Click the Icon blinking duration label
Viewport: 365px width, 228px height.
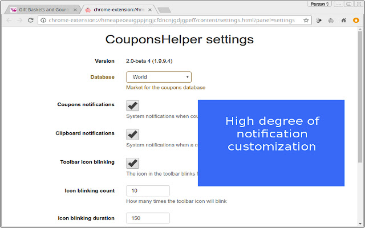[x=86, y=218]
